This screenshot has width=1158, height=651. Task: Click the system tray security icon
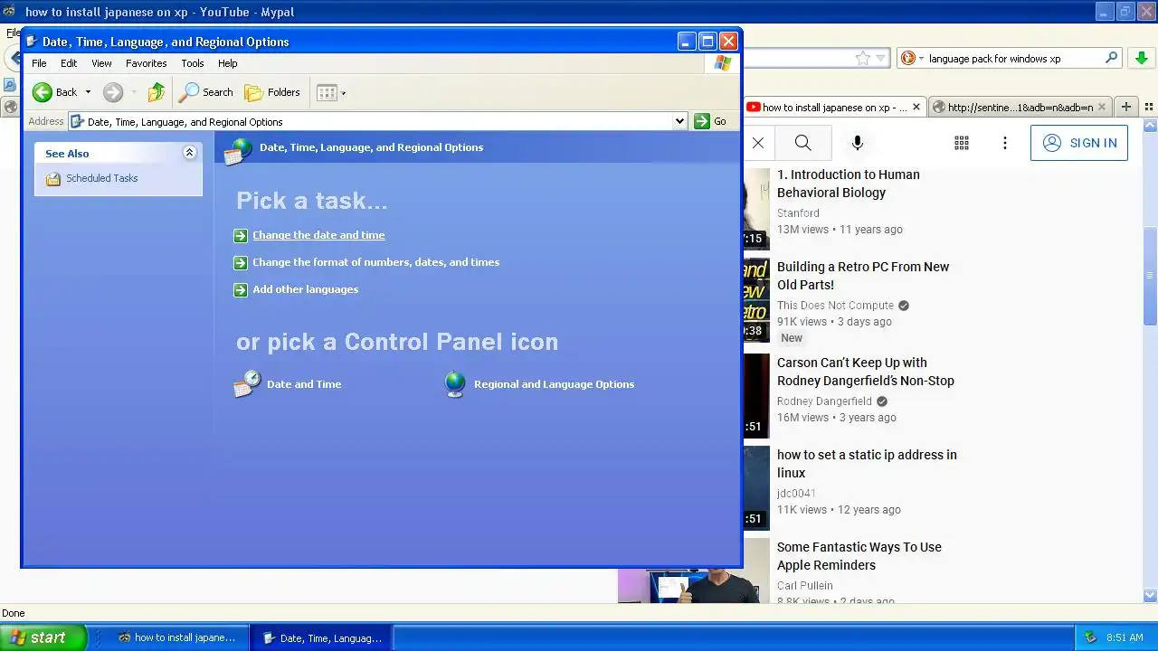1090,637
